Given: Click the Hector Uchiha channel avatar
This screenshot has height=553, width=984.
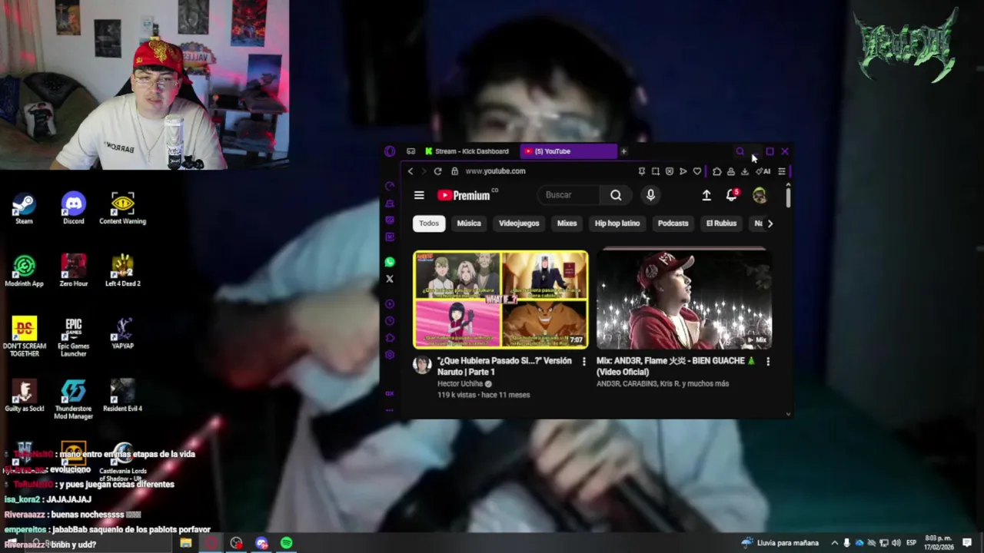Looking at the screenshot, I should point(422,365).
